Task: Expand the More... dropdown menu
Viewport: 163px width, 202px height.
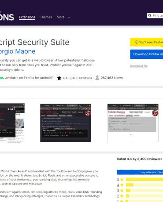Action: click(63, 17)
